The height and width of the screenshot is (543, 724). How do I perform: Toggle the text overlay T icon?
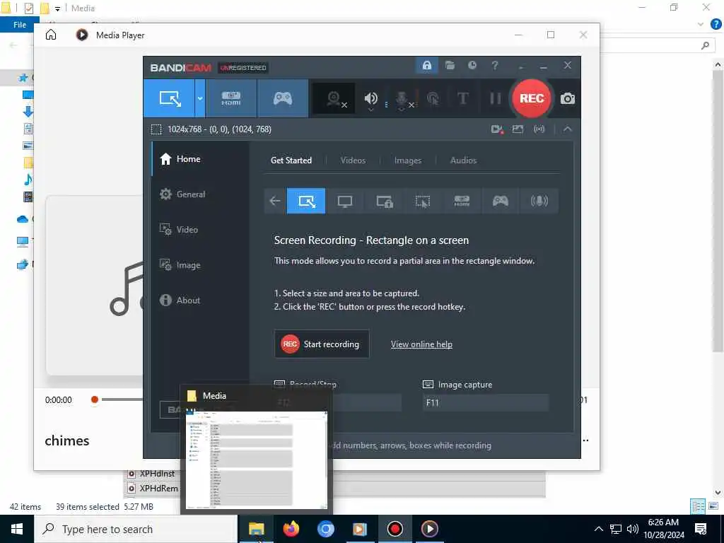[x=462, y=98]
